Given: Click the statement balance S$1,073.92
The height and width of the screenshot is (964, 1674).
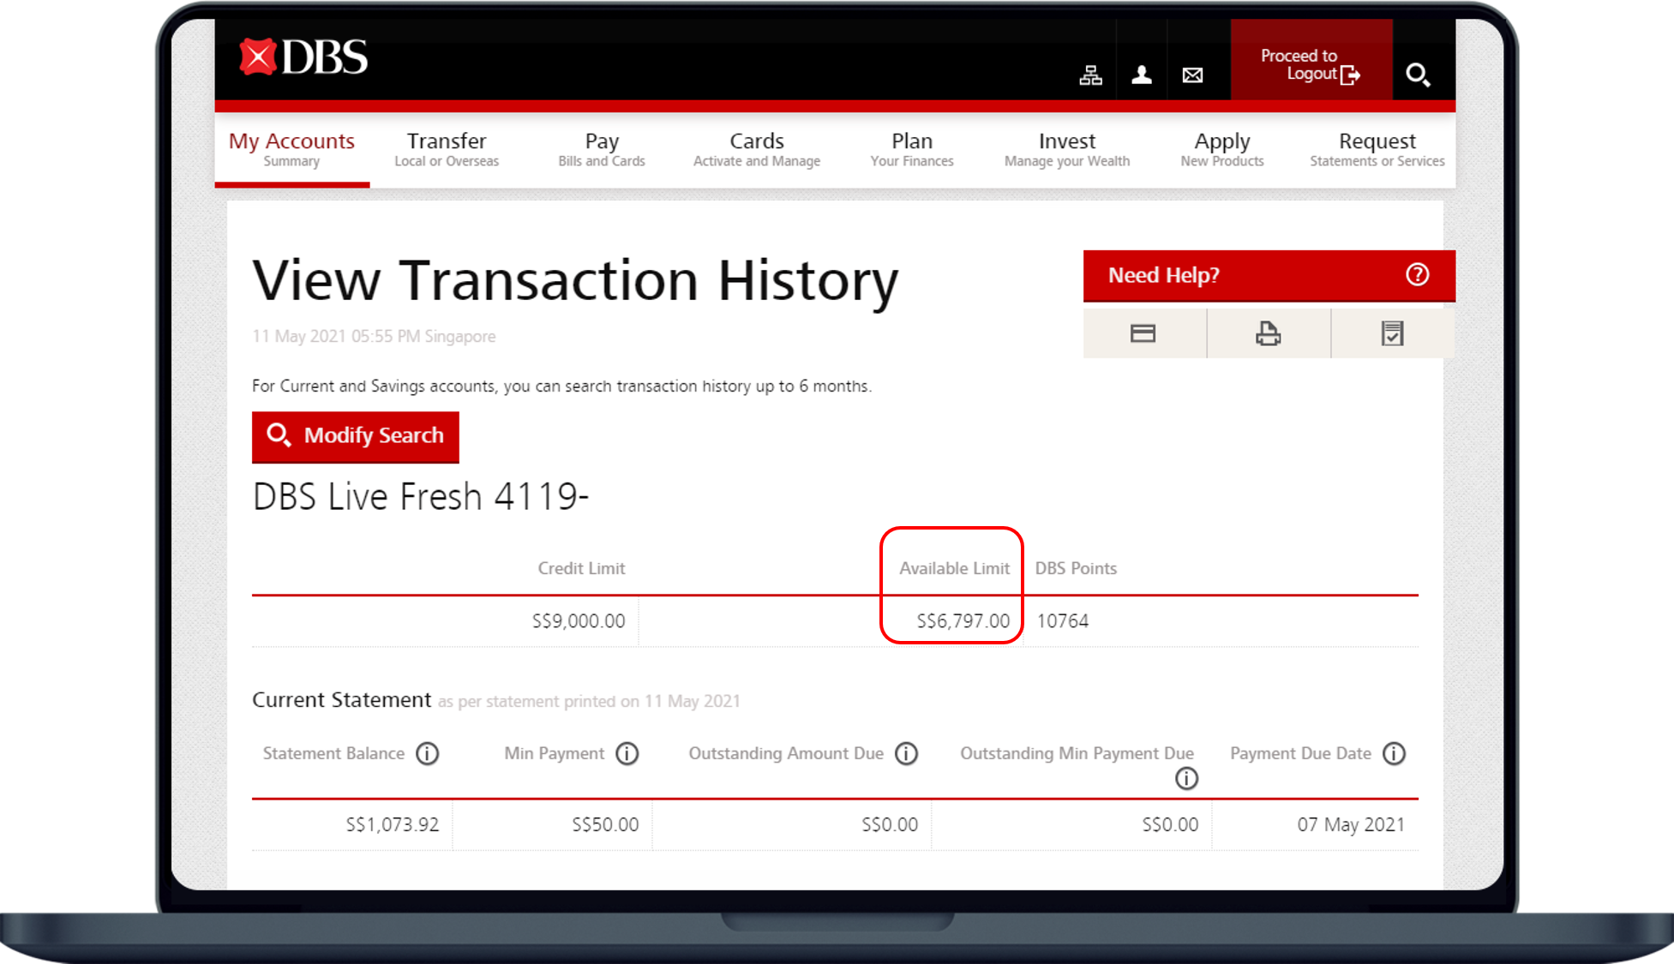Looking at the screenshot, I should (393, 824).
